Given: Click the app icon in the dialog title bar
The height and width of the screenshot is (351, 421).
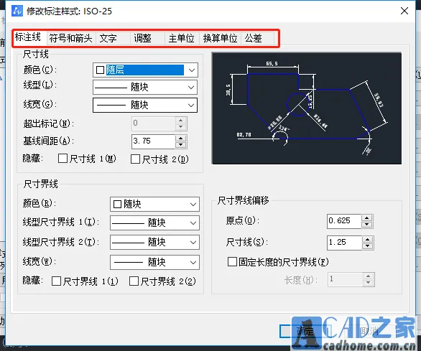Looking at the screenshot, I should click(17, 11).
